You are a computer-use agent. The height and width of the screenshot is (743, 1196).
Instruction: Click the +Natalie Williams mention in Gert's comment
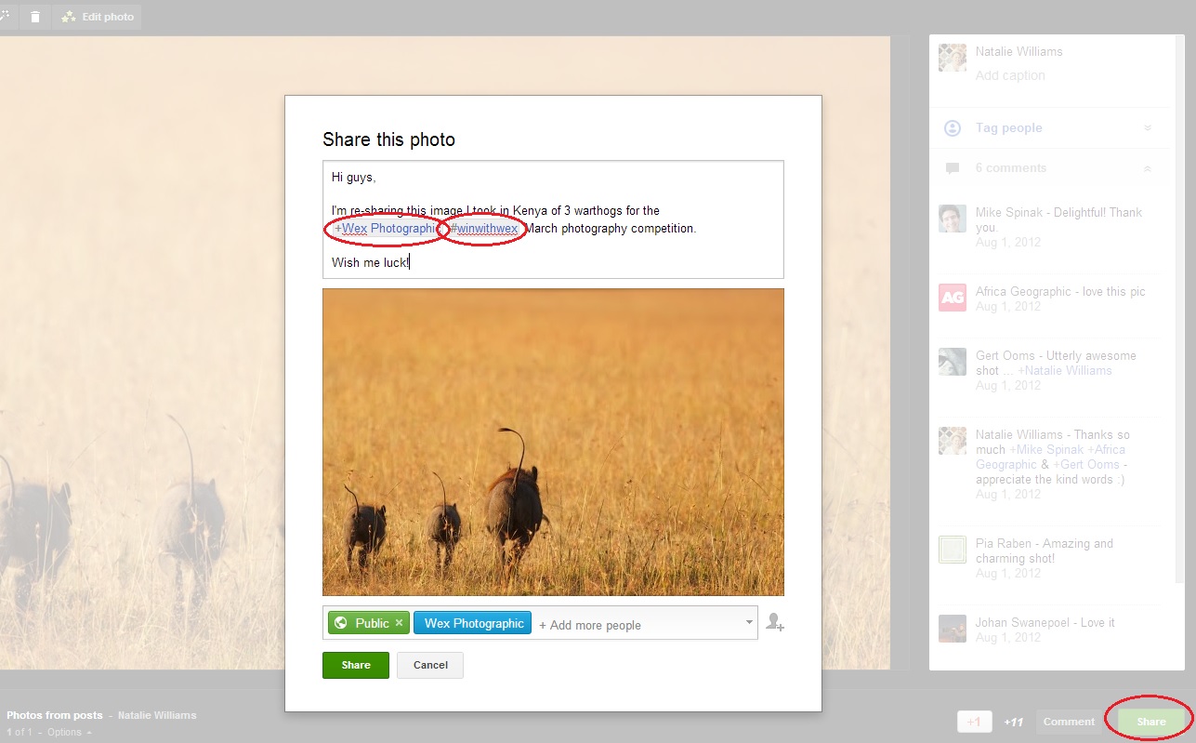click(1065, 370)
